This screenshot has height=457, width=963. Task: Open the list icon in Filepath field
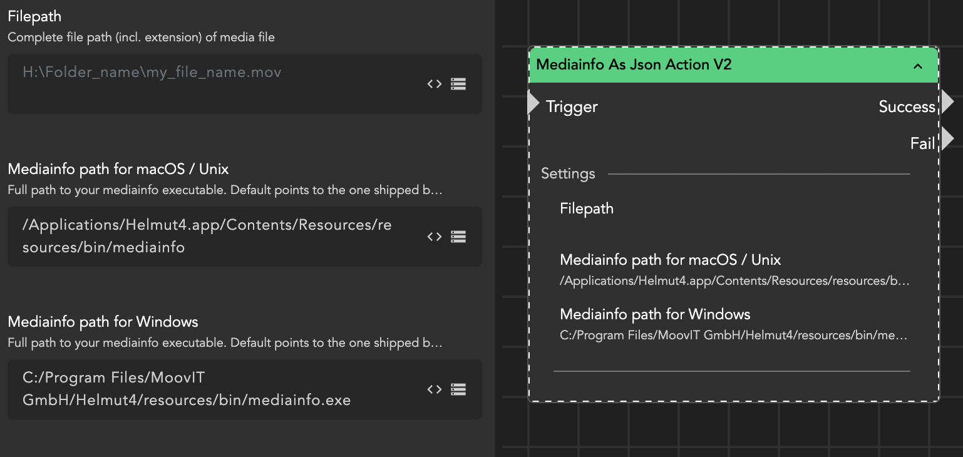point(458,84)
